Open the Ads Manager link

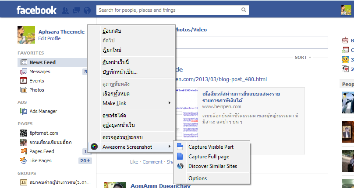[43, 111]
